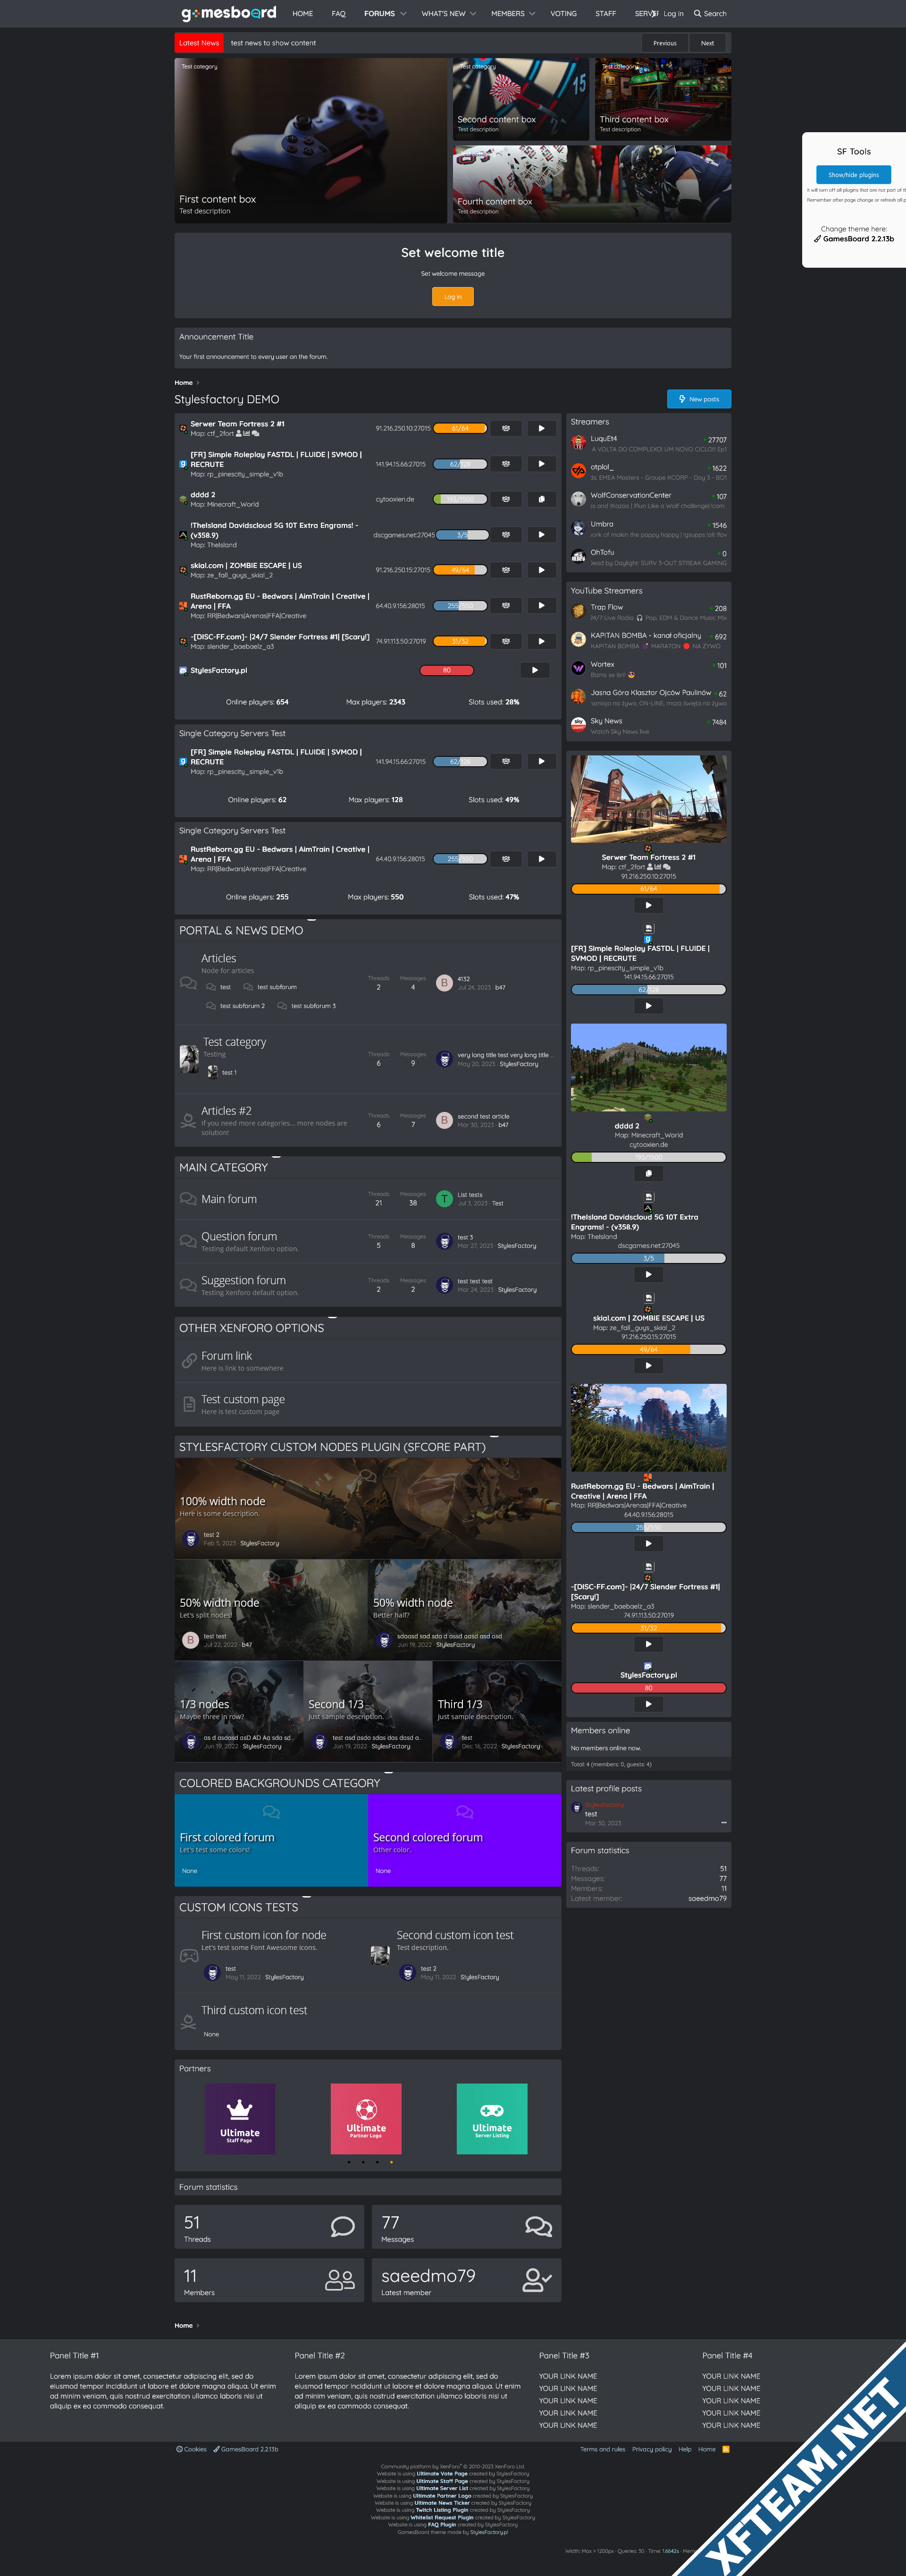Click the New posts button
This screenshot has height=2576, width=906.
(699, 399)
